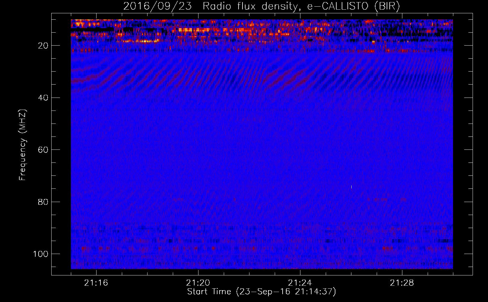Click the plot title 'Radio flux density, e-CALLISTO (BIR)'
Image resolution: width=488 pixels, height=302 pixels.
pos(301,6)
